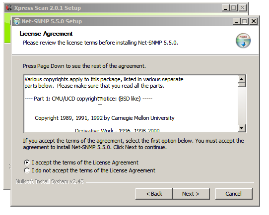Click the 'If you accept the terms' instruction text
Screen dimensions: 269x215
134,144
